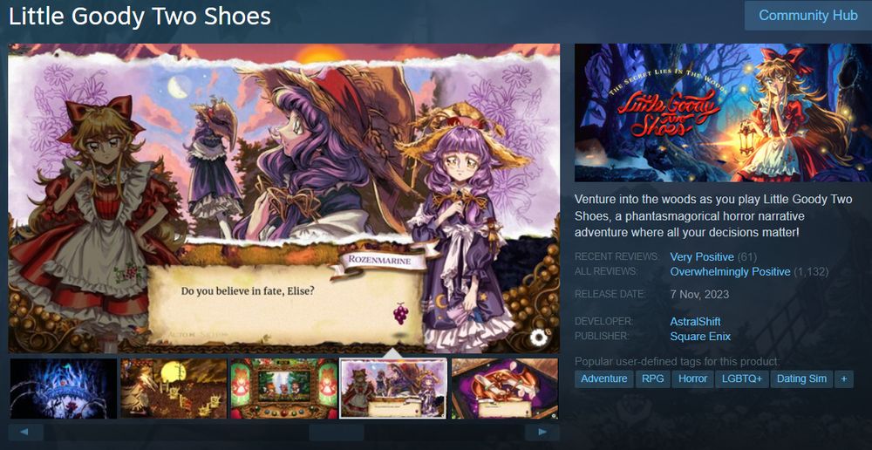Viewport: 872px width, 450px height.
Task: Click the thumbnail strip scrollbar handle
Action: [337, 433]
